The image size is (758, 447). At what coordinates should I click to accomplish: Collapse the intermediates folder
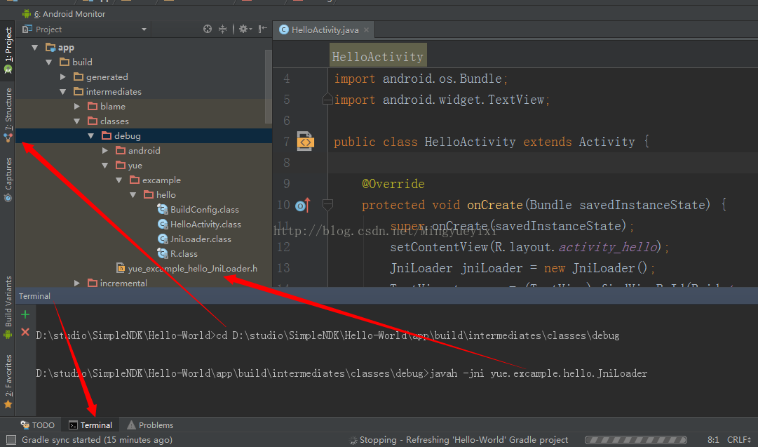(x=63, y=91)
